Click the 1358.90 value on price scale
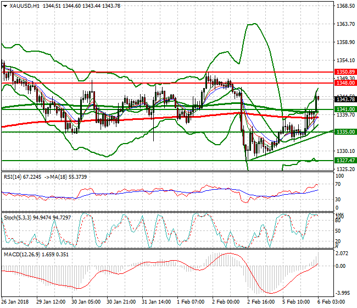Image resolution: width=357 pixels, height=308 pixels. tap(344, 42)
